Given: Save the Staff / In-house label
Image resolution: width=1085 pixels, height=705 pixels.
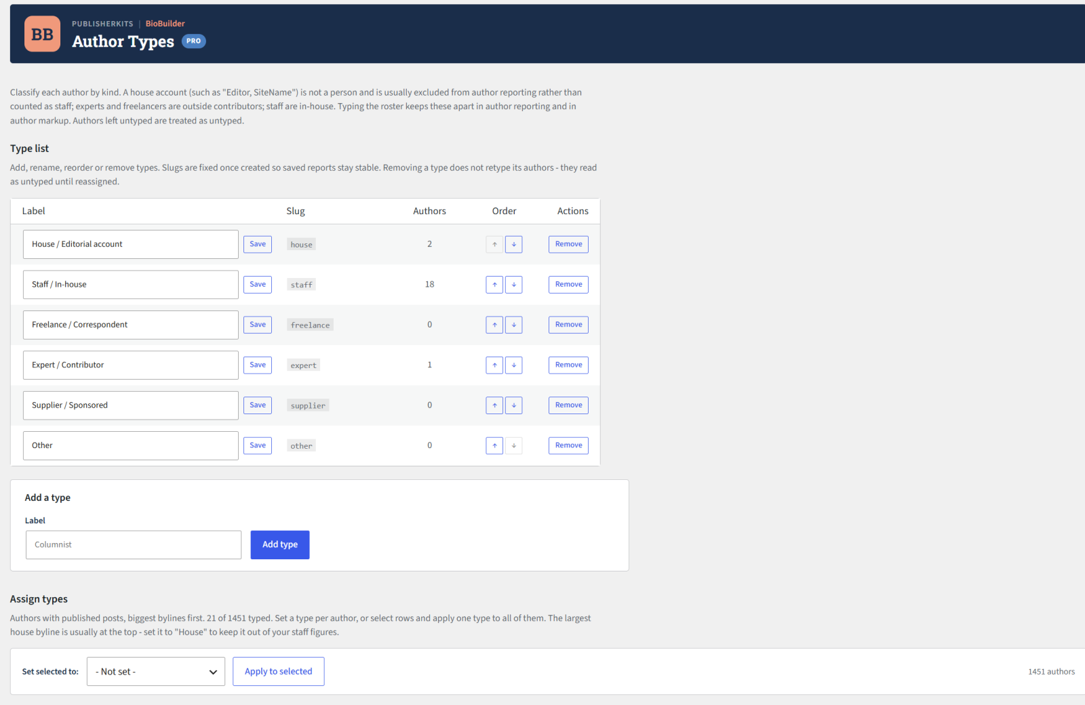Looking at the screenshot, I should pyautogui.click(x=258, y=285).
